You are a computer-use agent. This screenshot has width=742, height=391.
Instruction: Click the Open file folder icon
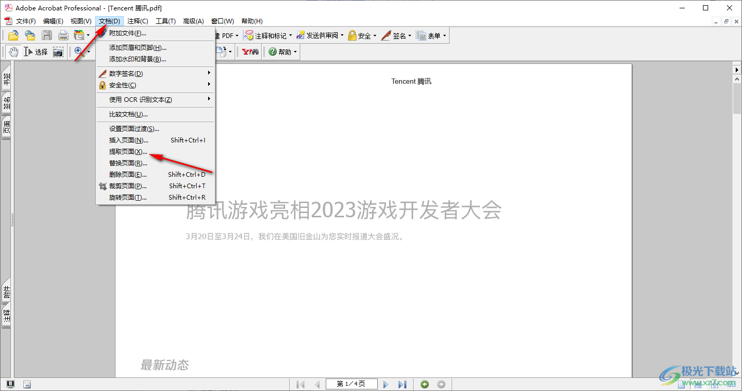pyautogui.click(x=13, y=35)
